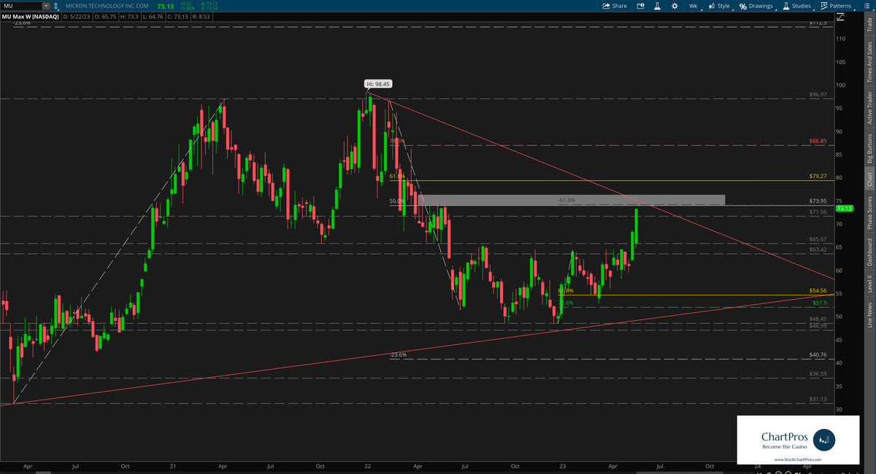Screen dimensions: 876x474
Task: Click the ChartPros casino chip logo
Action: 824,440
